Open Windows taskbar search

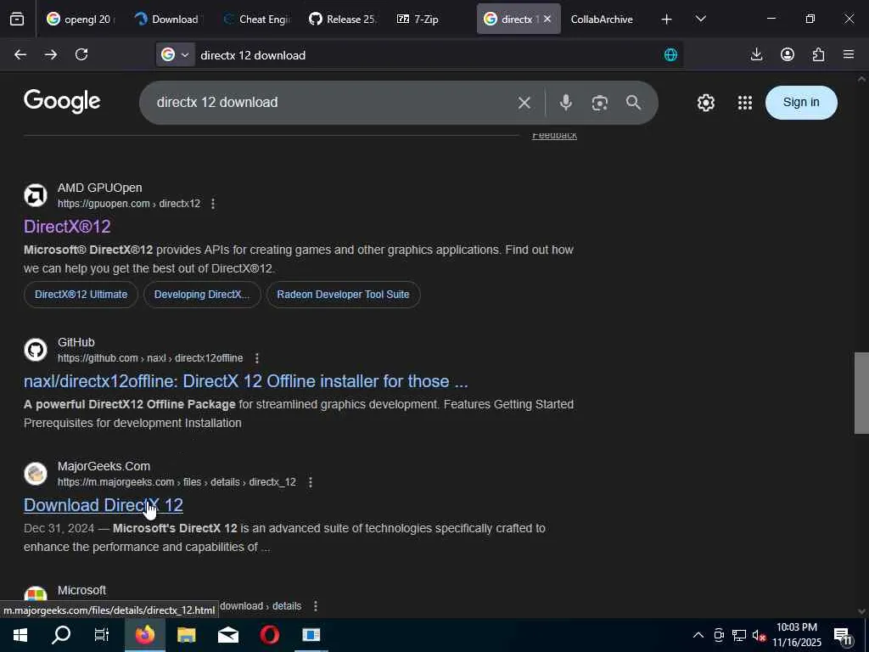point(61,635)
